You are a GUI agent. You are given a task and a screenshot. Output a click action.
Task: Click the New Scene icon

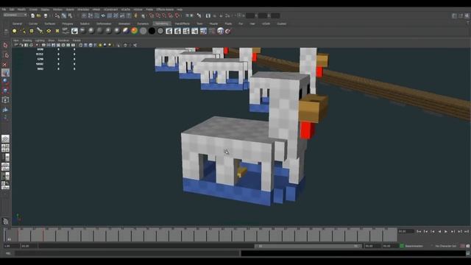click(x=32, y=15)
